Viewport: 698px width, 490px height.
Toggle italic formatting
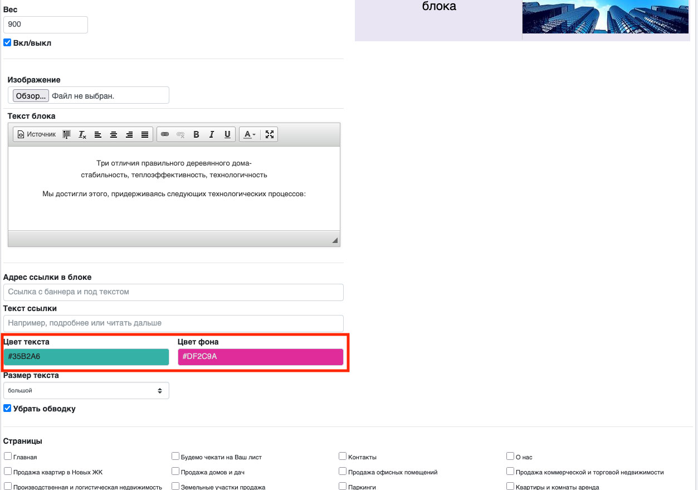[212, 134]
